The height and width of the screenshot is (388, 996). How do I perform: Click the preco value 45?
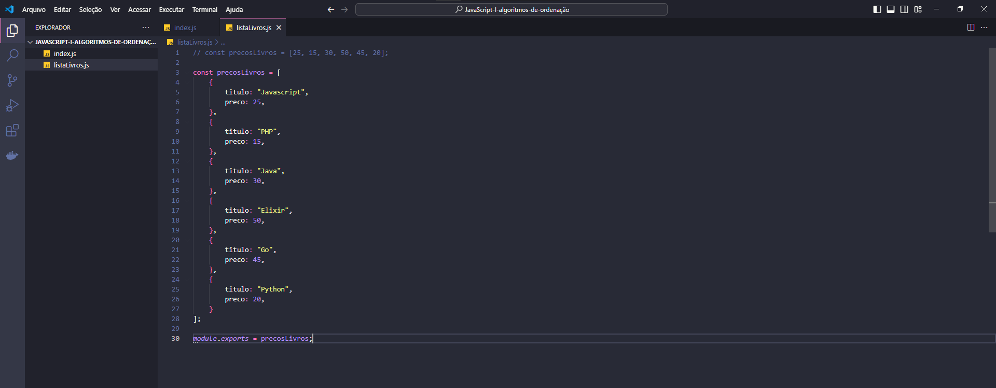tap(257, 260)
